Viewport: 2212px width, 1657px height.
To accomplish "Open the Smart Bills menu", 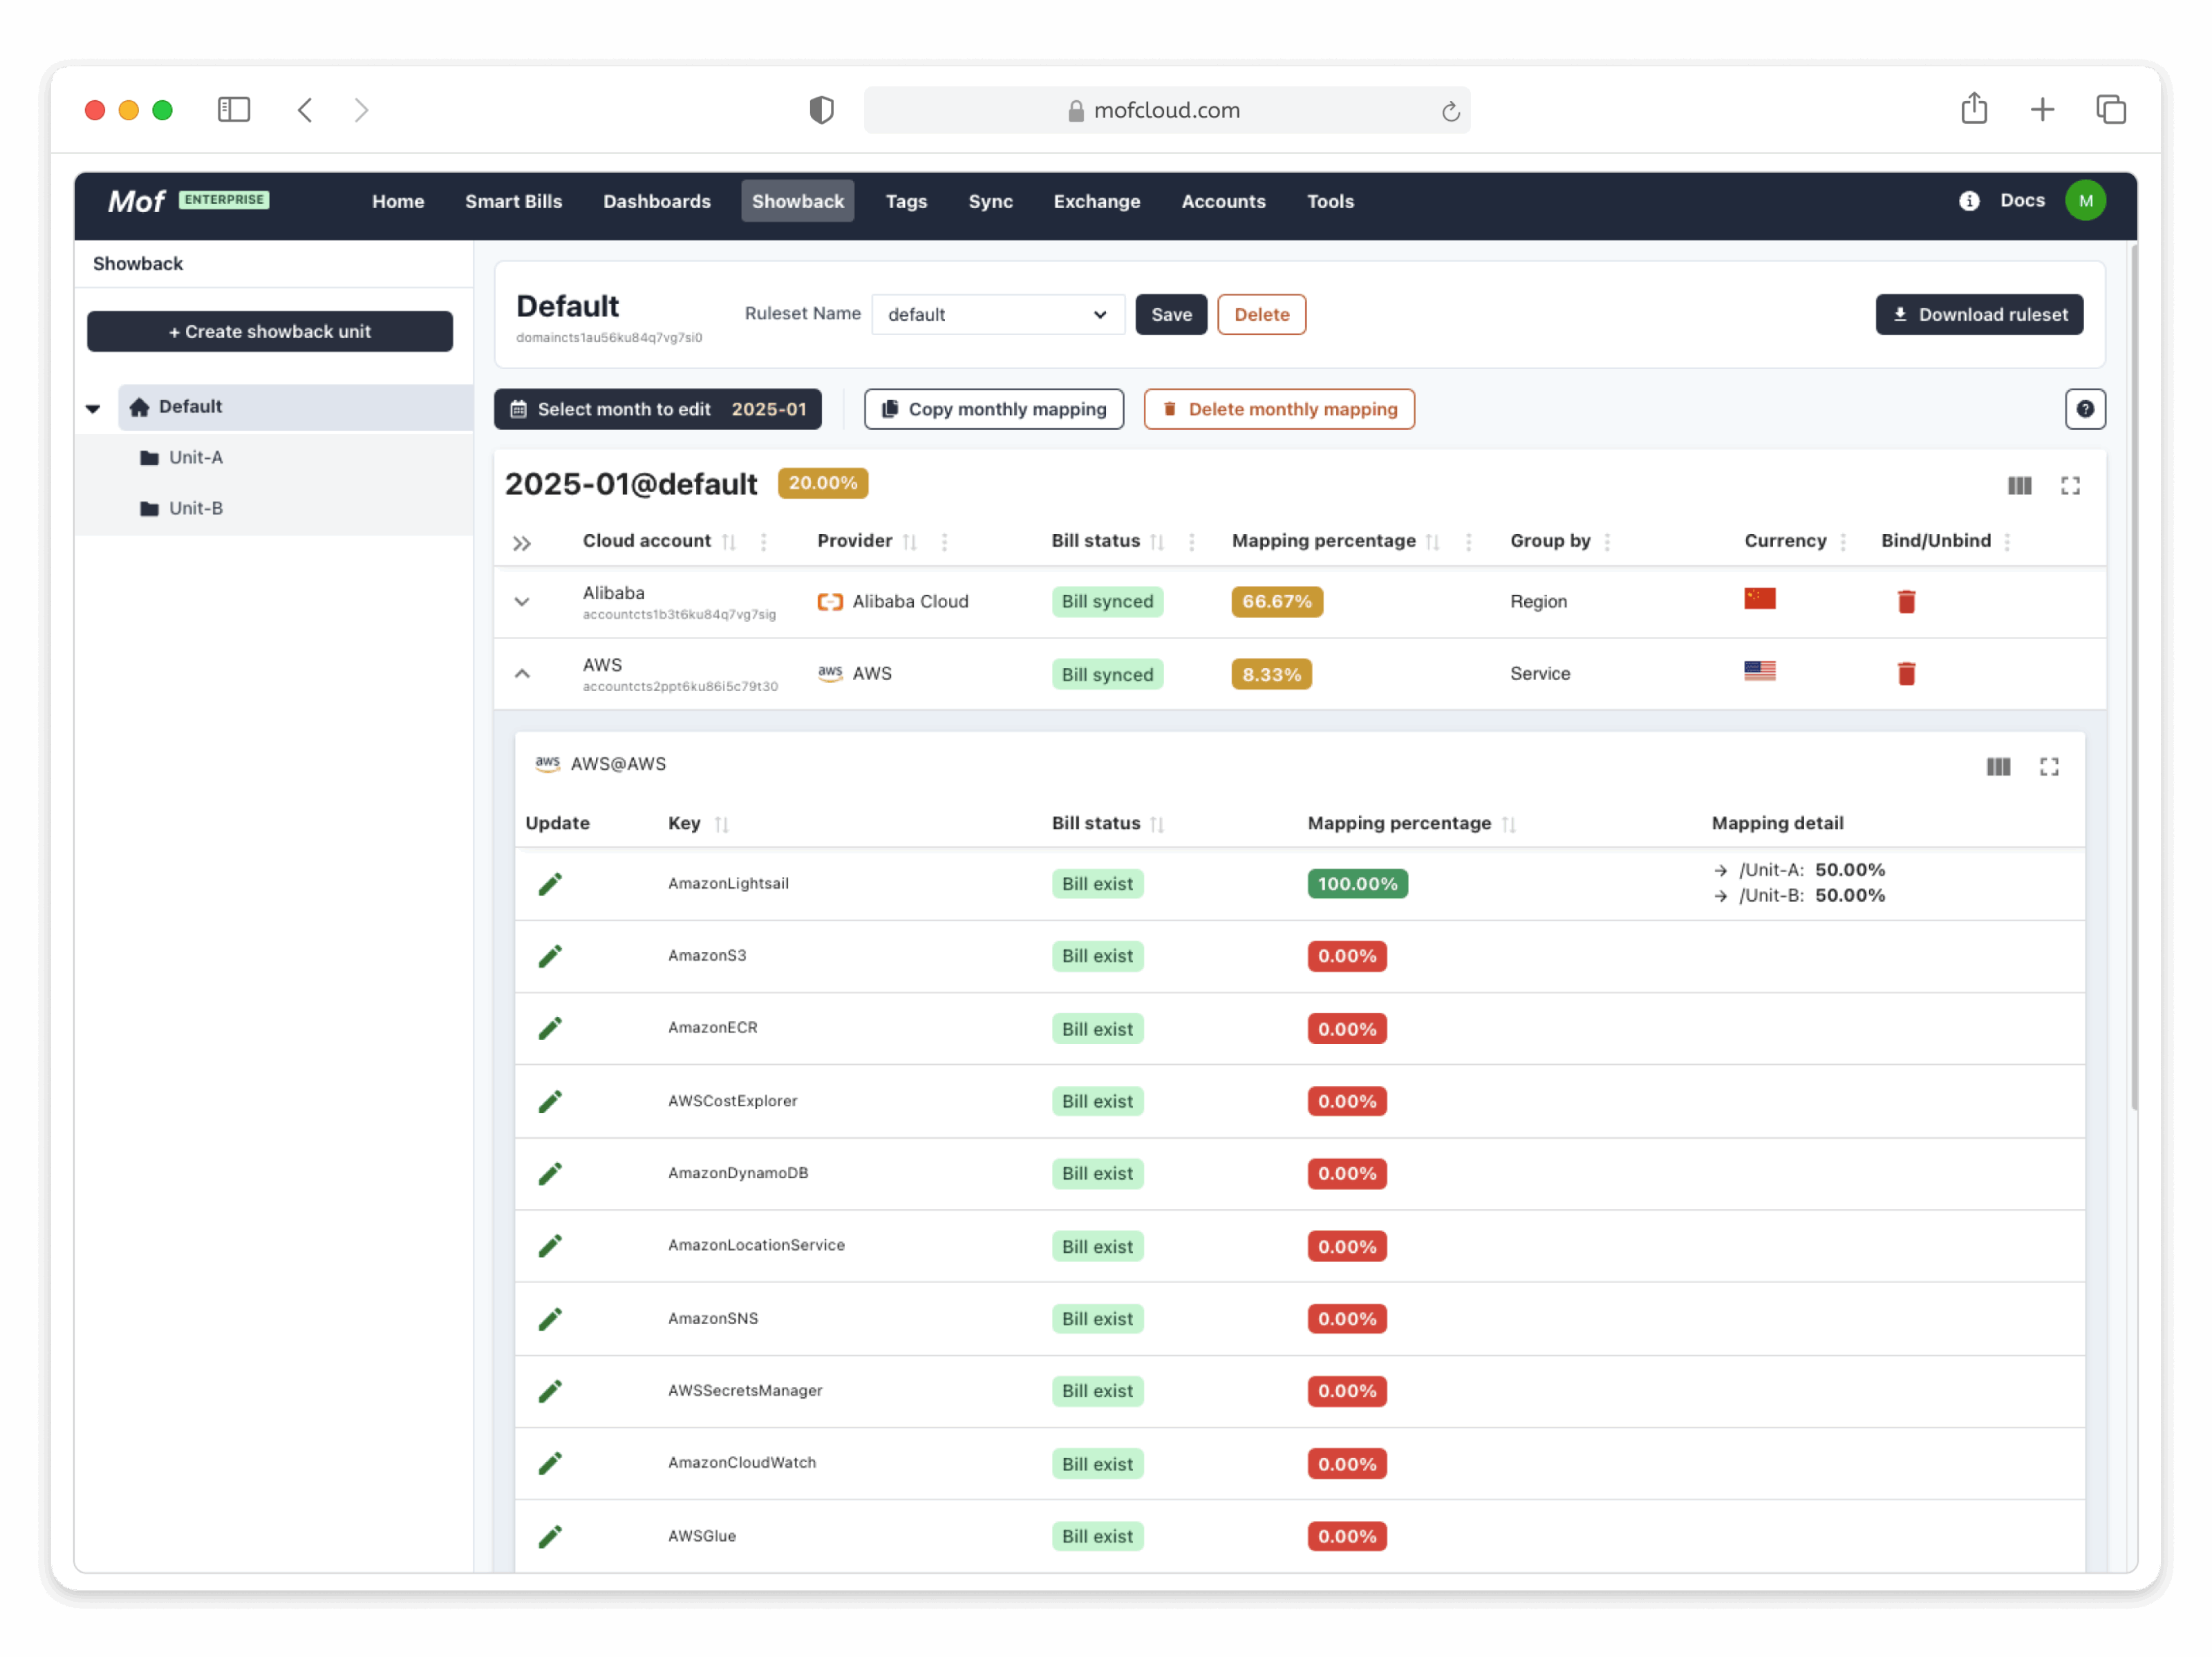I will pos(513,202).
